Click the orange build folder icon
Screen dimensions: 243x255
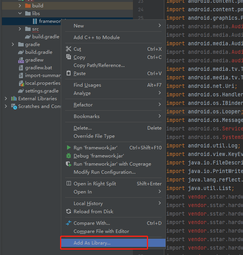pos(28,6)
